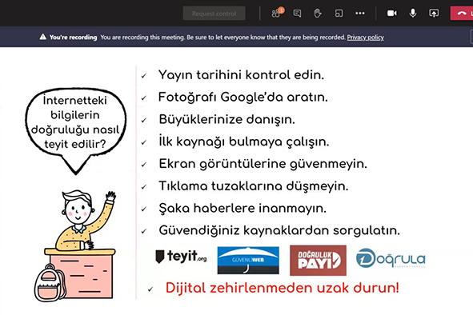The width and height of the screenshot is (473, 315).
Task: Mute or unmute the microphone
Action: pyautogui.click(x=413, y=13)
